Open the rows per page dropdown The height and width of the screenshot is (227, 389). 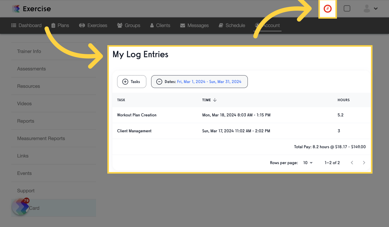(x=308, y=163)
